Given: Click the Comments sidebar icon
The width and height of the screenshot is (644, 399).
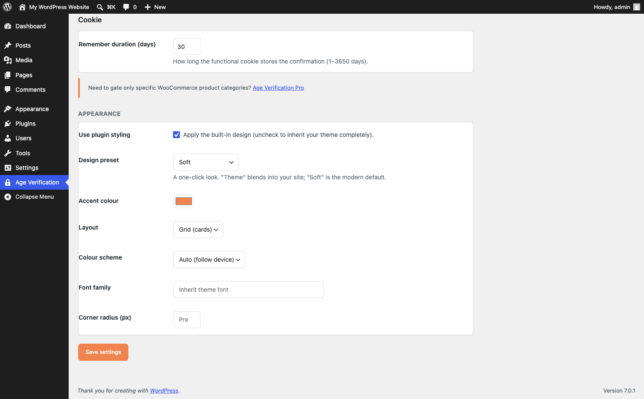Looking at the screenshot, I should point(8,90).
